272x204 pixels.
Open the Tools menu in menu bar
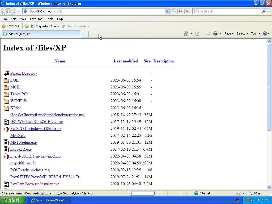pyautogui.click(x=50, y=19)
